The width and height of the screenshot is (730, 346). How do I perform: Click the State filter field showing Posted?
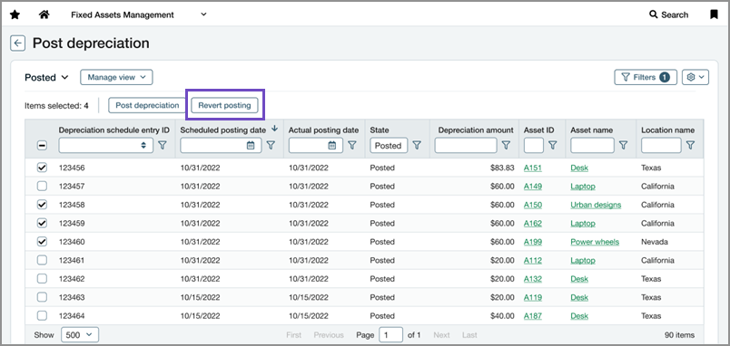coord(389,145)
